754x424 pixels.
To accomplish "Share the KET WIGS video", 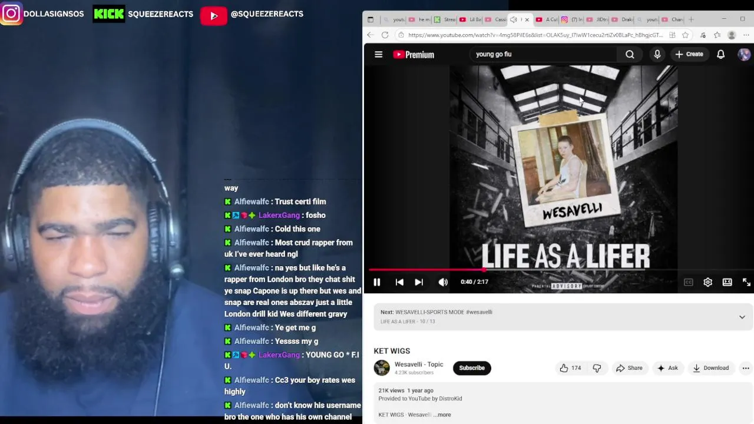I will coord(629,368).
